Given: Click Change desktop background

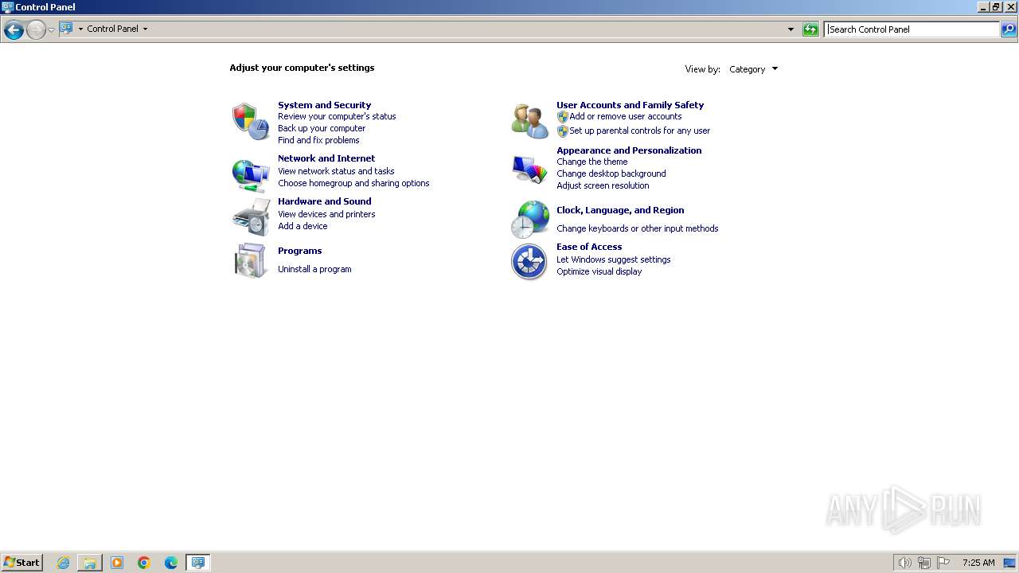Looking at the screenshot, I should pos(611,173).
